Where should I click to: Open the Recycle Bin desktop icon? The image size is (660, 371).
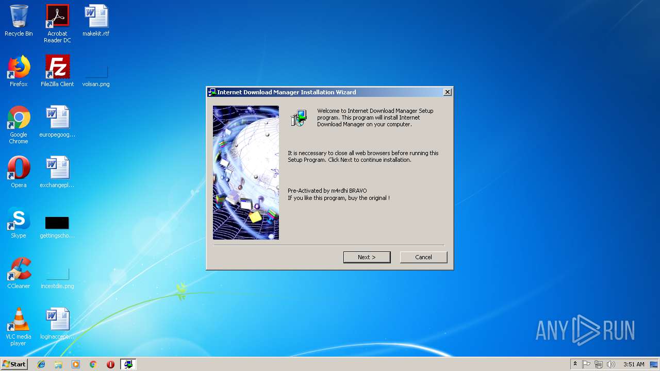[19, 21]
